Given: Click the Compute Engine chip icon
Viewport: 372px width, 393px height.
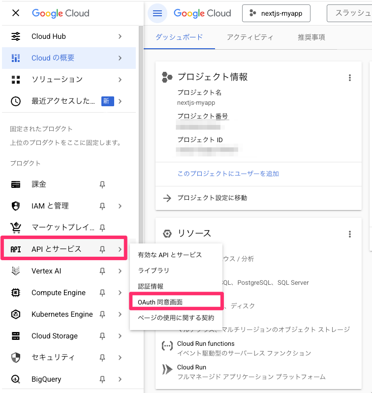Looking at the screenshot, I should (x=16, y=293).
